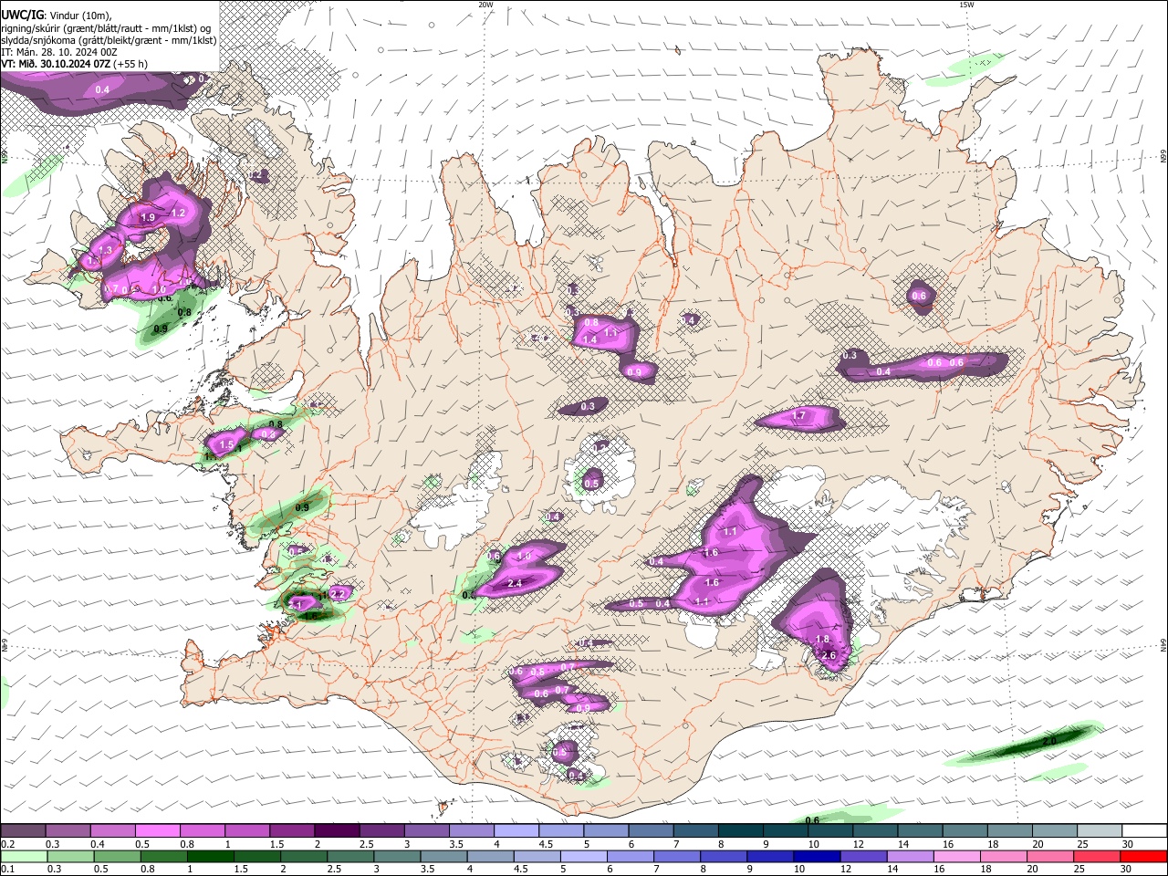Click the snowfall value '1.9' in the Westfjords
The height and width of the screenshot is (876, 1168).
pos(148,217)
